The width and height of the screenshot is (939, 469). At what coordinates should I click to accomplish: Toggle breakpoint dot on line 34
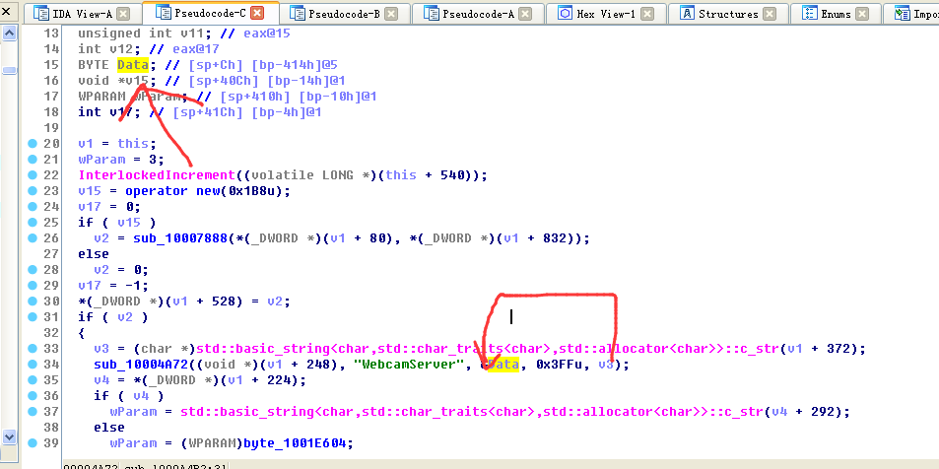coord(32,365)
